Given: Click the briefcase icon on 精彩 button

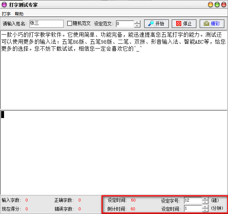Looking at the screenshot, I should [206, 24].
